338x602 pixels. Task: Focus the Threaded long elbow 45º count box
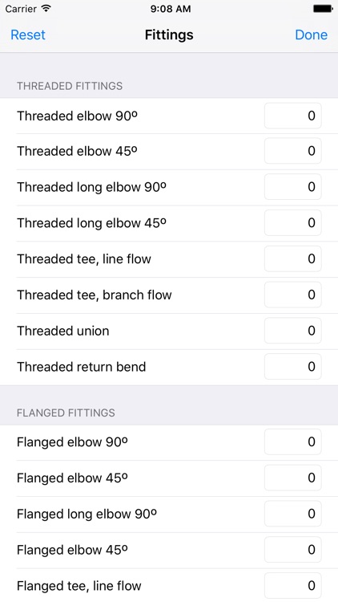click(293, 222)
